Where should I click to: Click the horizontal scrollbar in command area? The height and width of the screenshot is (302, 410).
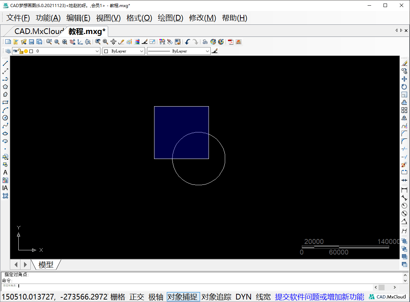tap(385, 287)
